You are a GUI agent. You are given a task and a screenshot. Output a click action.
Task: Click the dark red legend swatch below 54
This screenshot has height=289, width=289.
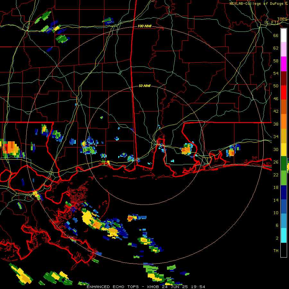(284, 78)
